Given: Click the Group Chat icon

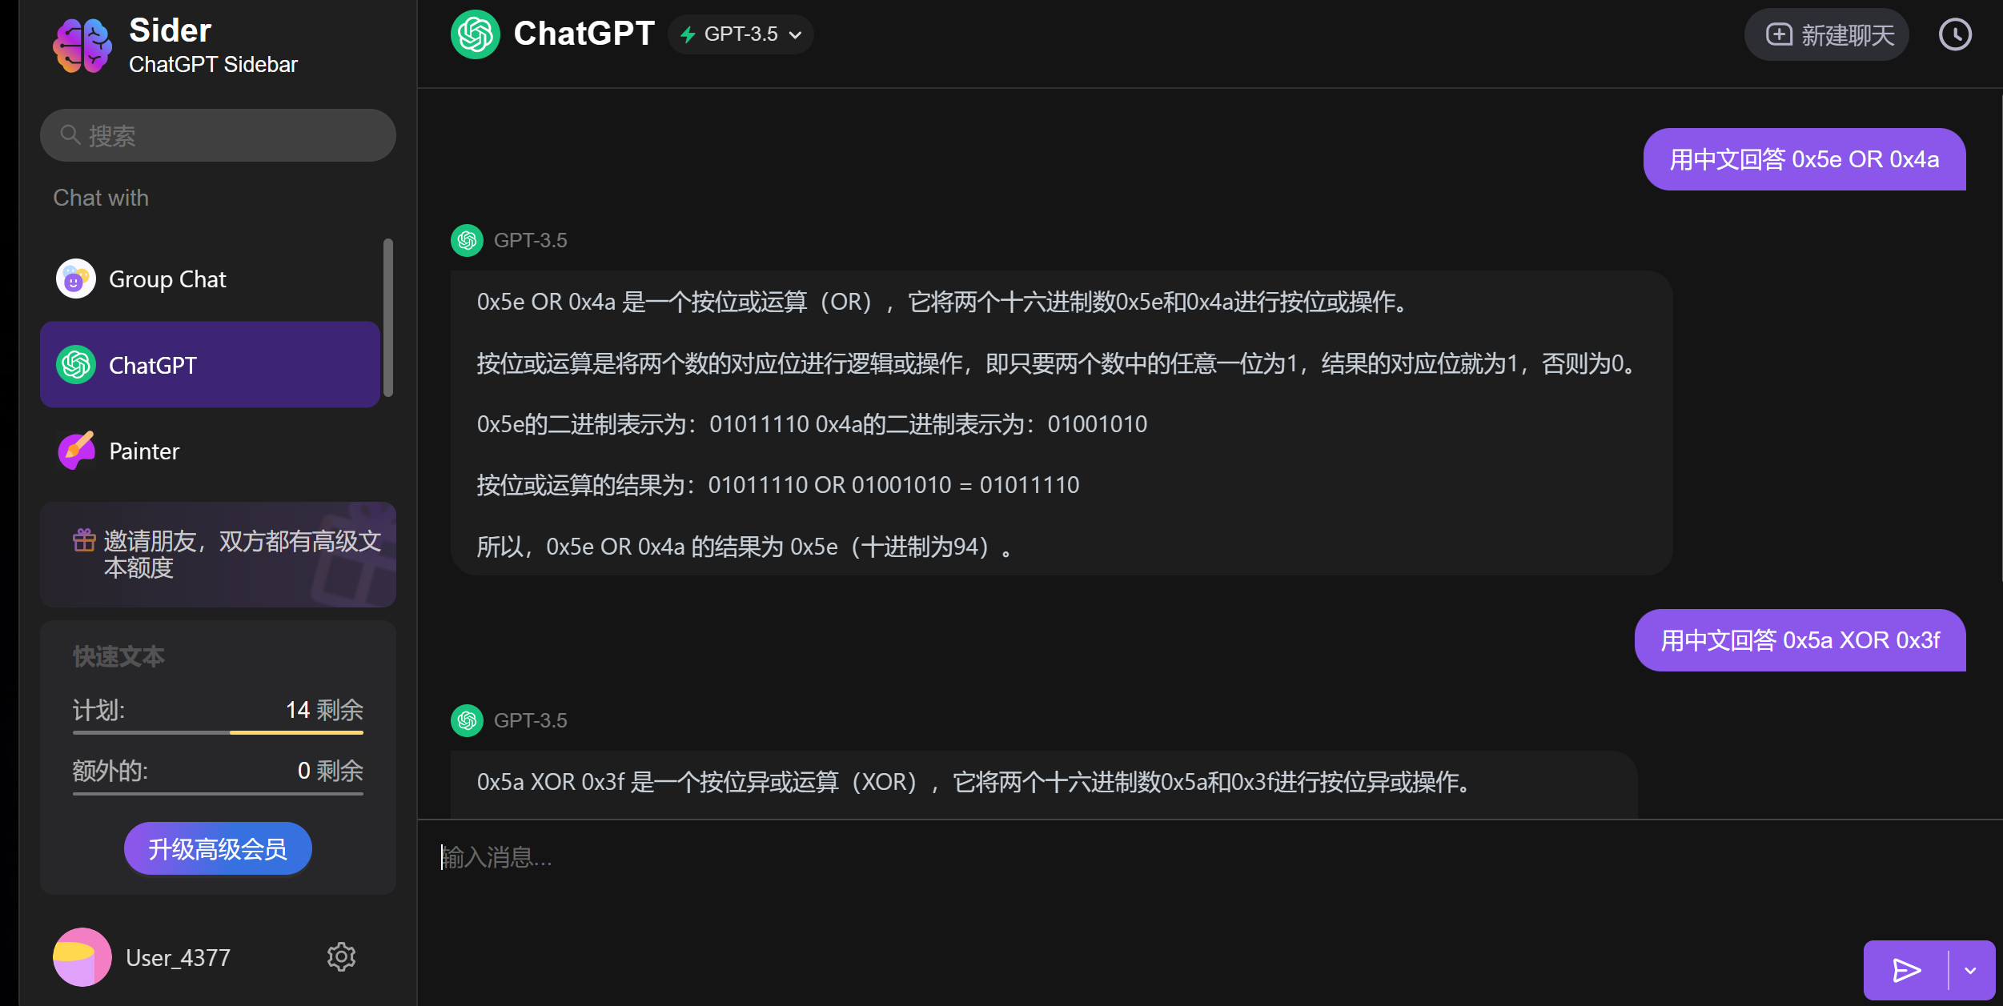Looking at the screenshot, I should pyautogui.click(x=77, y=279).
